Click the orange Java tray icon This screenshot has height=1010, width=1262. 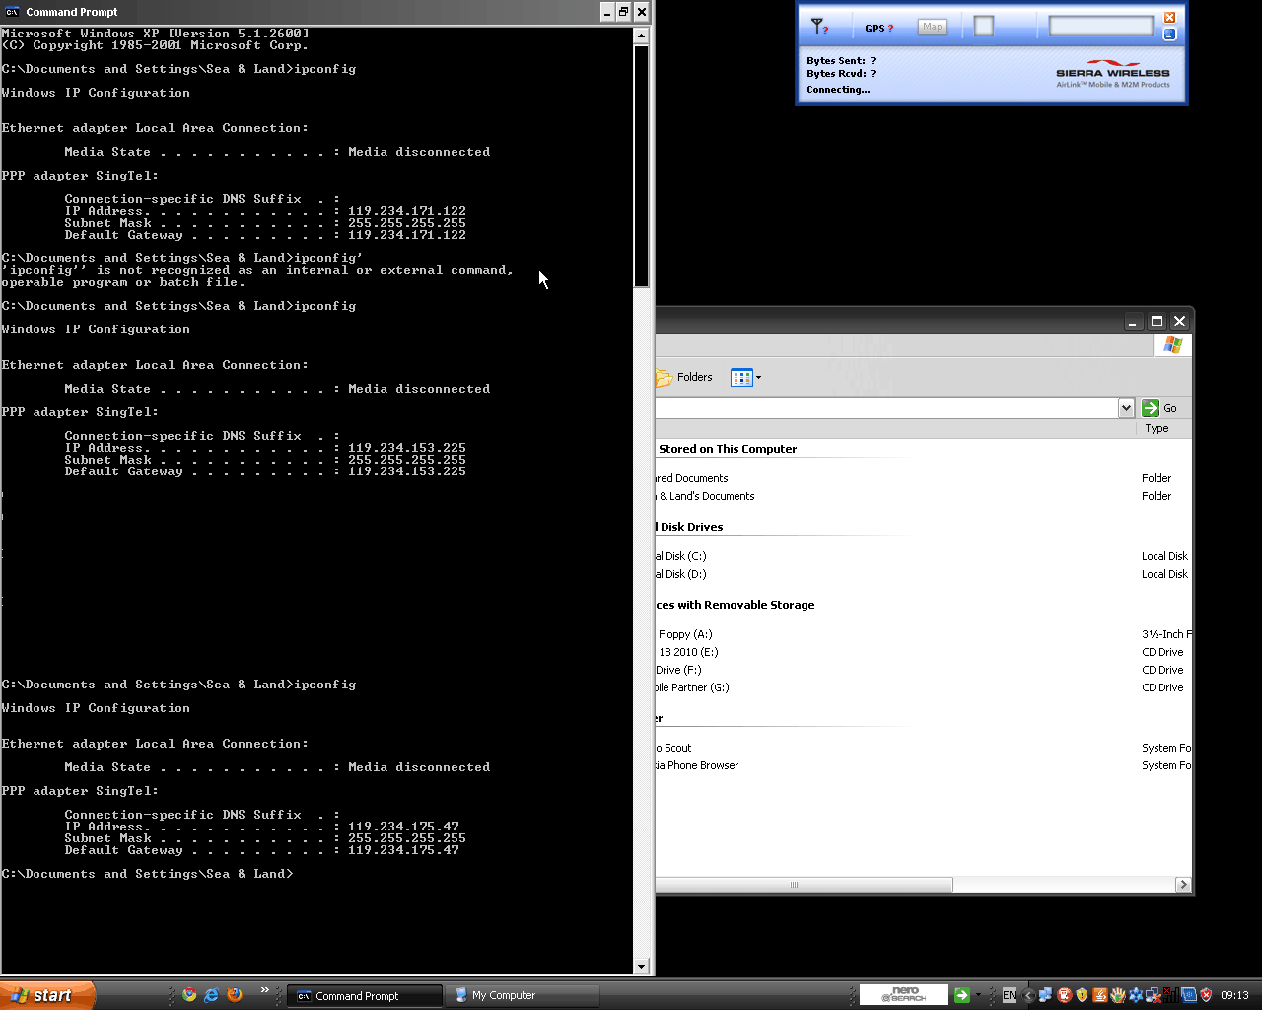tap(1099, 995)
